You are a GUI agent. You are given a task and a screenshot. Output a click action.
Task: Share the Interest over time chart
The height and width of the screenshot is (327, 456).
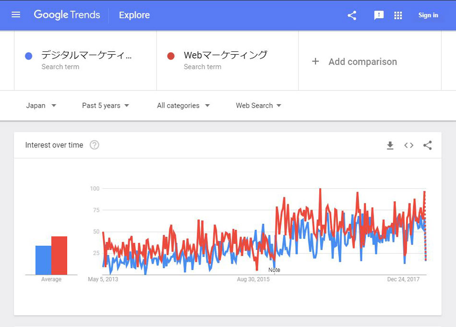point(427,145)
